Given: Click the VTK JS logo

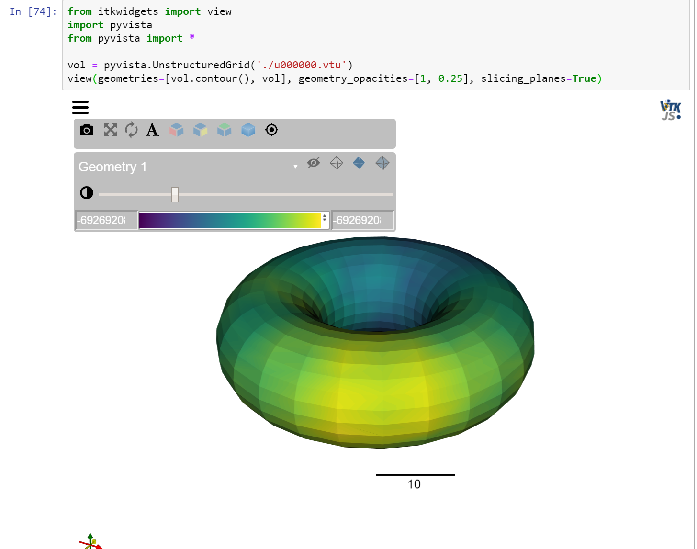Looking at the screenshot, I should click(x=670, y=110).
